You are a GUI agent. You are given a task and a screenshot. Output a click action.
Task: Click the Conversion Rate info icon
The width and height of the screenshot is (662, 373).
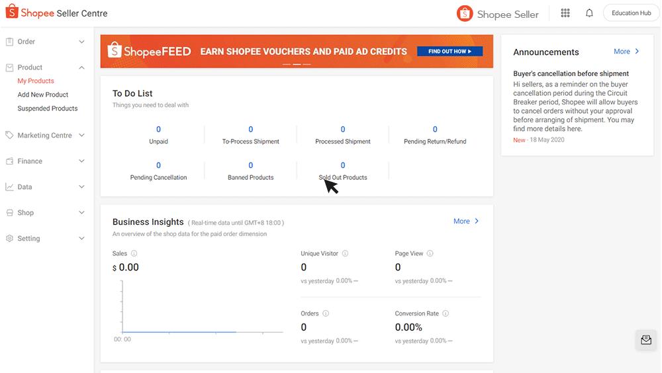tap(446, 313)
